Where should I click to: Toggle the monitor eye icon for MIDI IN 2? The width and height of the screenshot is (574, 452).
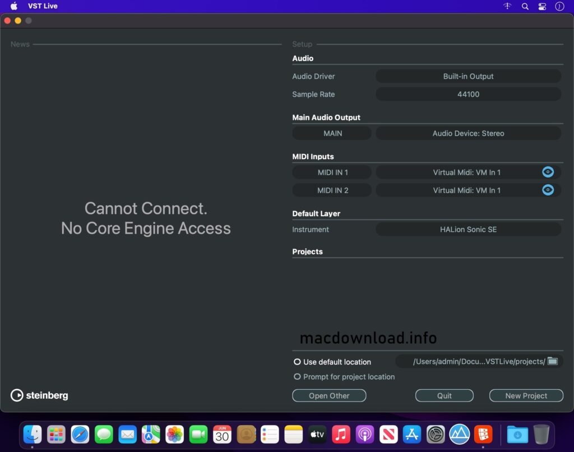(548, 190)
